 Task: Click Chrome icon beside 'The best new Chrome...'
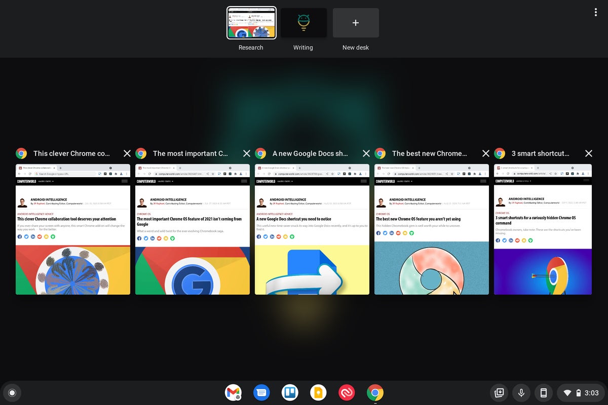click(380, 153)
